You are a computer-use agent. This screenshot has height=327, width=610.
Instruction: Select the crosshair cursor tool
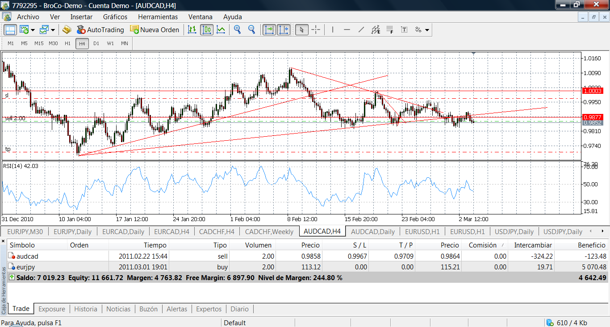[x=316, y=30]
